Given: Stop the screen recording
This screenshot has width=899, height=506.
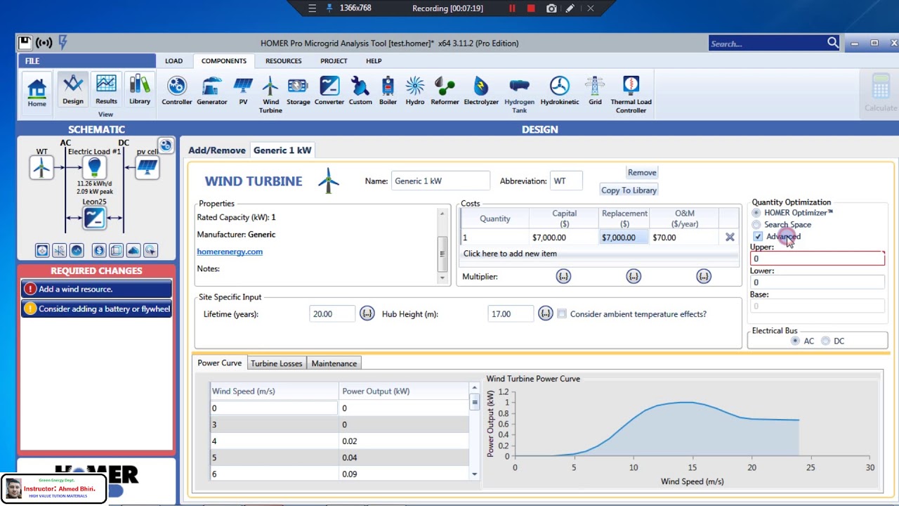Looking at the screenshot, I should [531, 8].
